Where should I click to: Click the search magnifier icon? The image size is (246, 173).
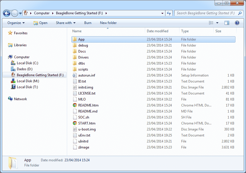240,13
